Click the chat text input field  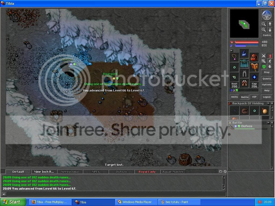(116, 194)
